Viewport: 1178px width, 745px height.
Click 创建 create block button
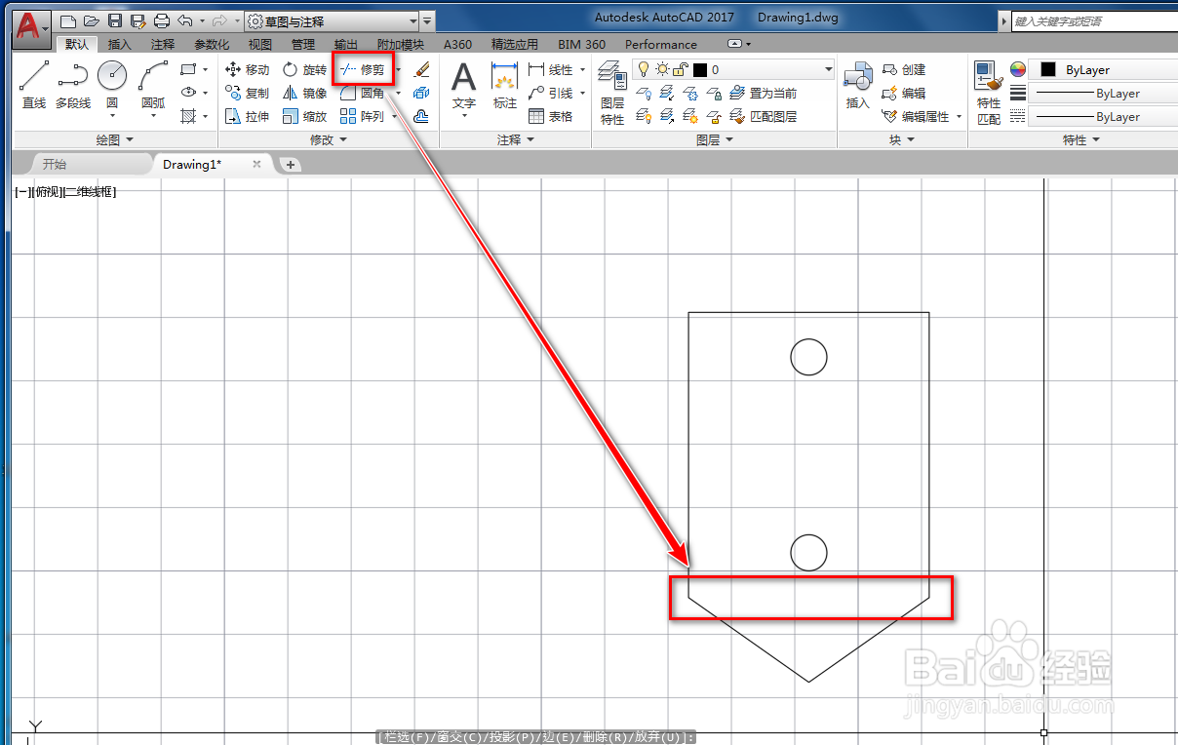coord(904,69)
